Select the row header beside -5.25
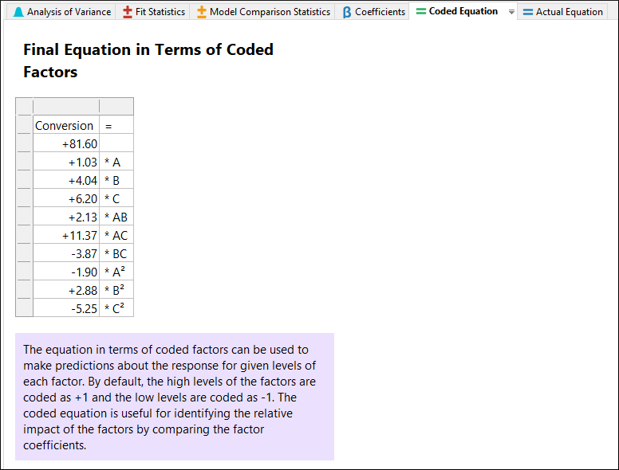The width and height of the screenshot is (619, 470). coord(24,308)
